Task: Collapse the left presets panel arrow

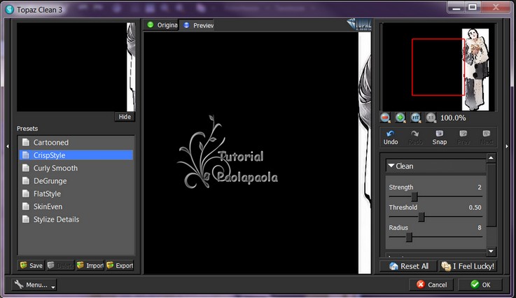Action: (x=8, y=146)
